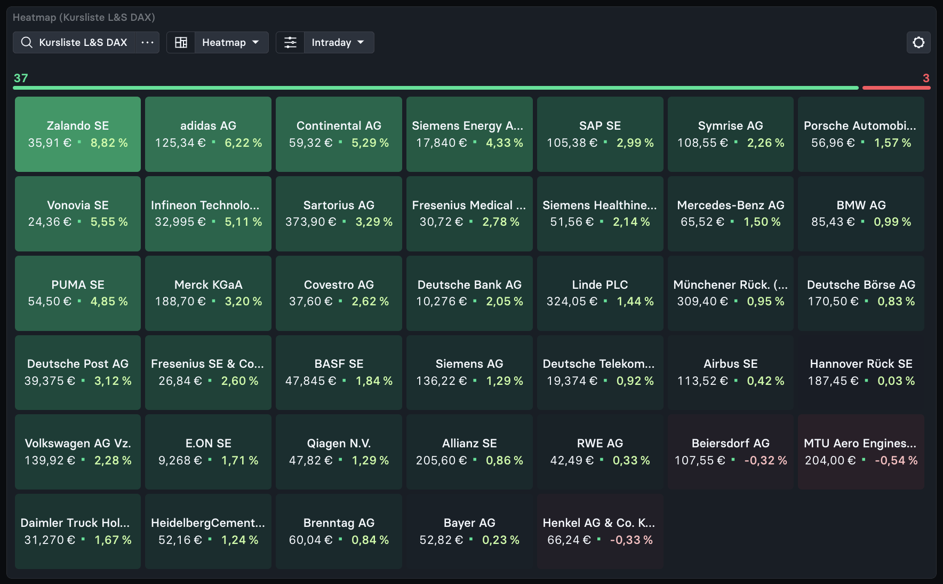Open the Continental AG tile
Viewport: 943px width, 584px height.
(339, 134)
